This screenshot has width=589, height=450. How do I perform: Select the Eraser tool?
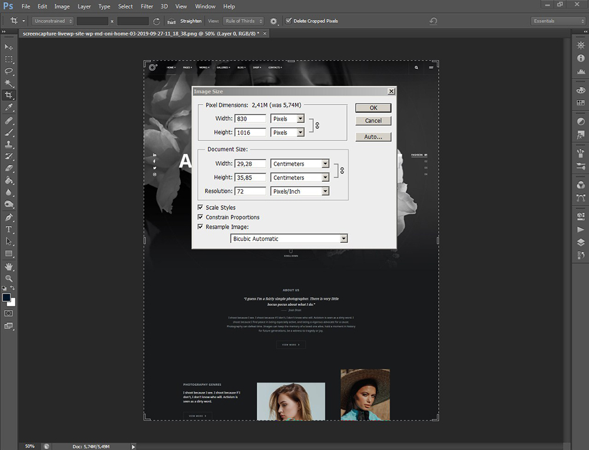[x=8, y=168]
